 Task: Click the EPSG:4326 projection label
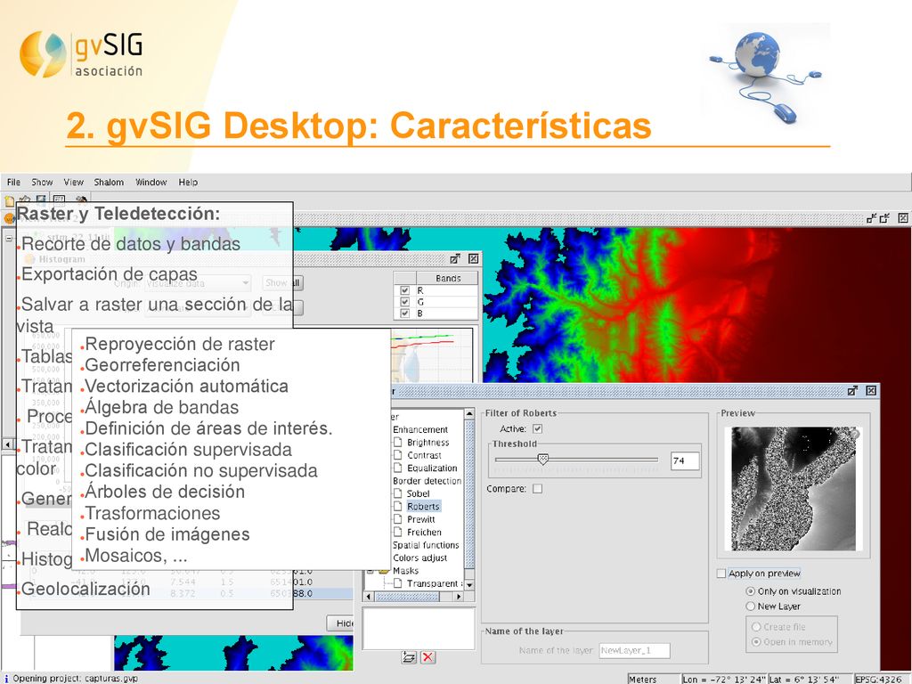pos(878,679)
